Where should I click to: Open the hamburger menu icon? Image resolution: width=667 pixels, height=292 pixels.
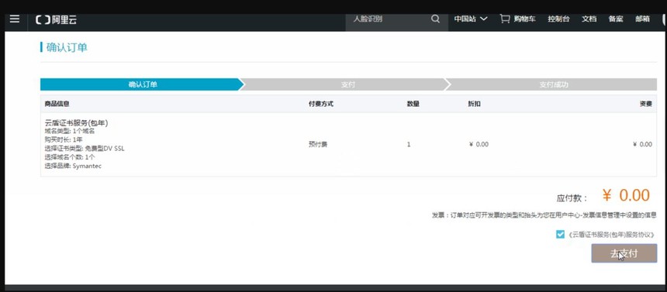15,19
